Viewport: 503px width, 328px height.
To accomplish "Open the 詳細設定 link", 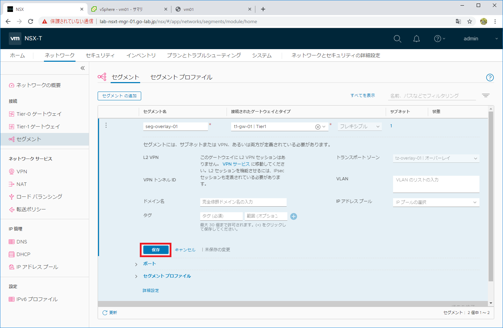I will (x=151, y=290).
